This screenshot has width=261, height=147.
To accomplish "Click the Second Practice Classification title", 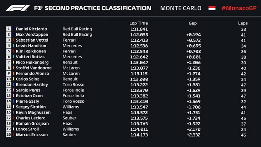I will point(98,8).
